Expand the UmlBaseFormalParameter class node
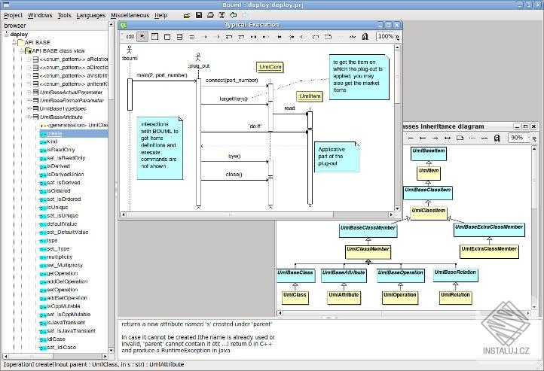The image size is (544, 371). coord(29,100)
